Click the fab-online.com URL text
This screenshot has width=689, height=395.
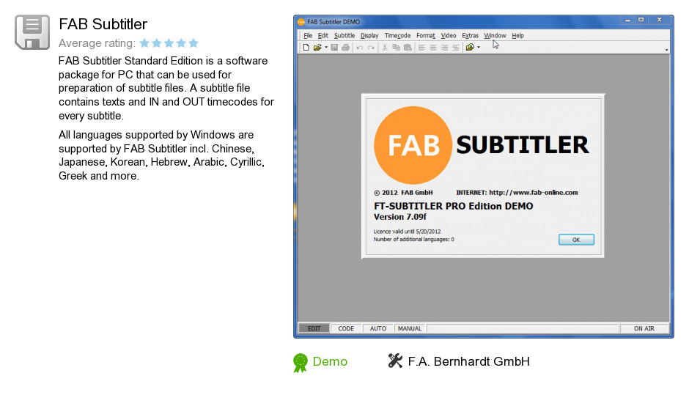(534, 193)
